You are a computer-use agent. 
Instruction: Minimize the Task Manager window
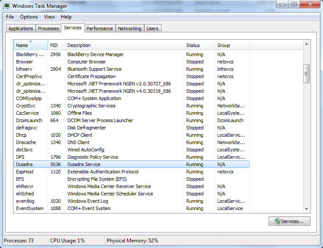point(282,4)
